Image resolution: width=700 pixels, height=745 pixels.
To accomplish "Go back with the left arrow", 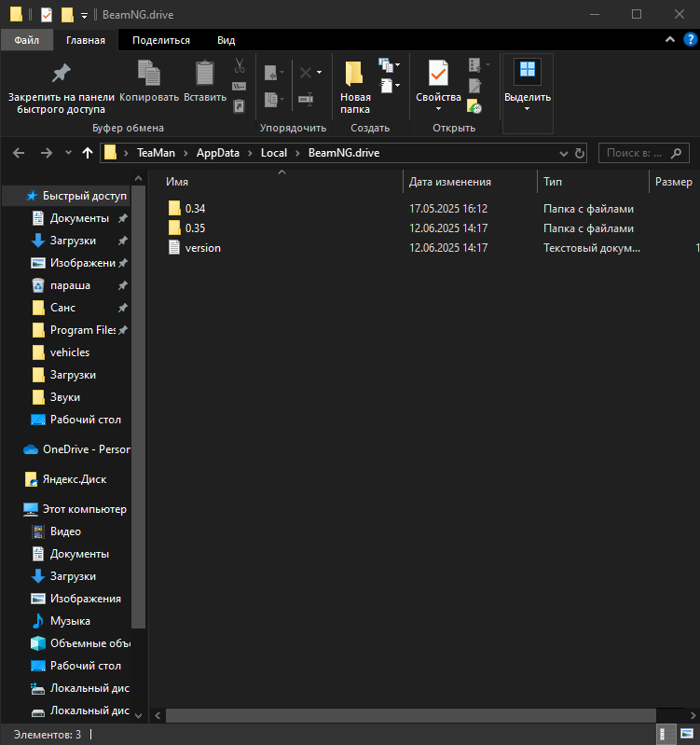I will click(x=19, y=153).
